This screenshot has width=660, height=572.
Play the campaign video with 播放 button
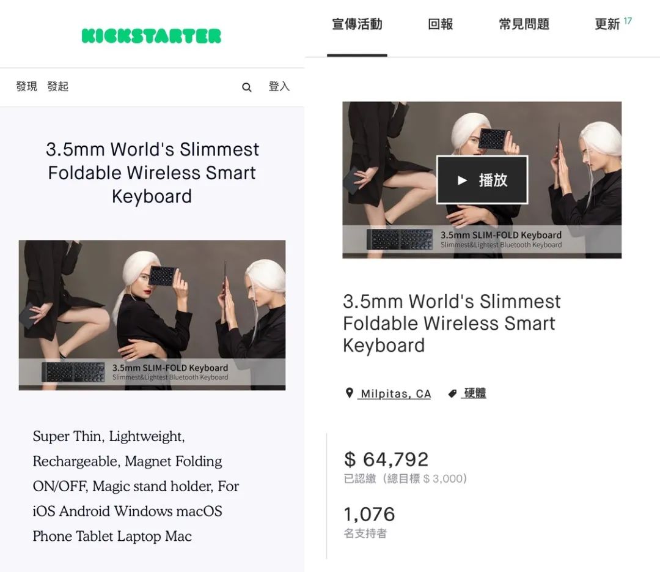point(482,180)
